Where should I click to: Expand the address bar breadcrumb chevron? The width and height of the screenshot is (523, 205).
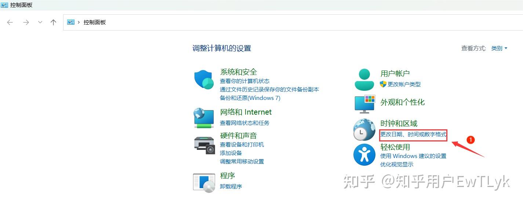pyautogui.click(x=79, y=22)
